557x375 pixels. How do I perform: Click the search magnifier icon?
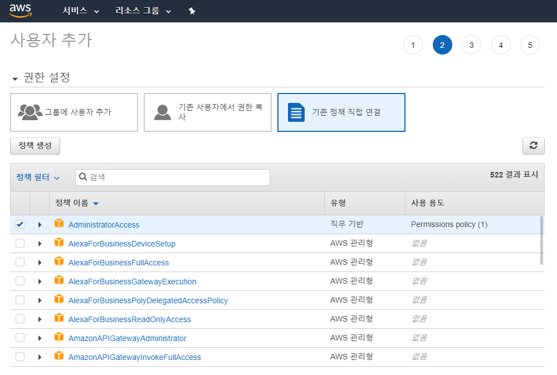pos(83,177)
